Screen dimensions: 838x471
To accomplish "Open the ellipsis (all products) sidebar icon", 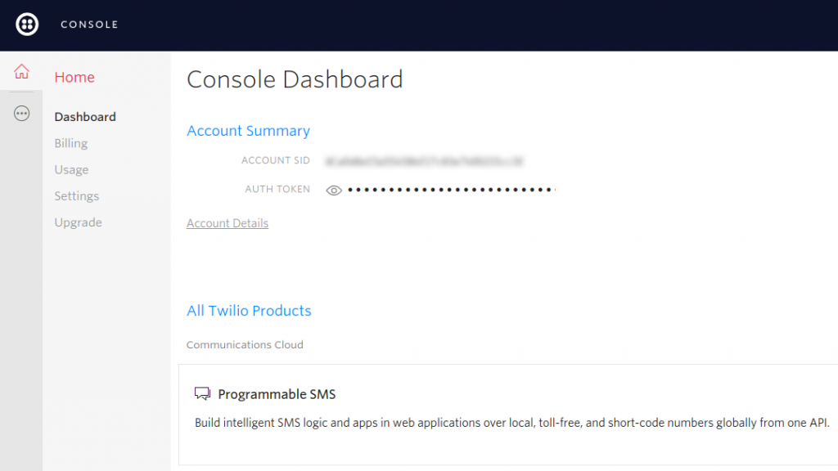I will (21, 113).
